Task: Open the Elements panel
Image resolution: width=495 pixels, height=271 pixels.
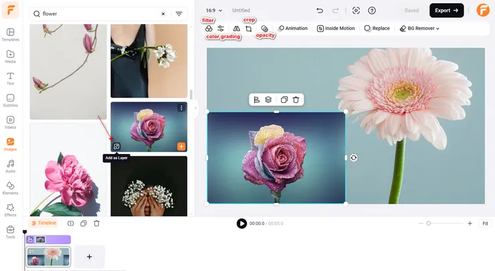Action: [11, 188]
